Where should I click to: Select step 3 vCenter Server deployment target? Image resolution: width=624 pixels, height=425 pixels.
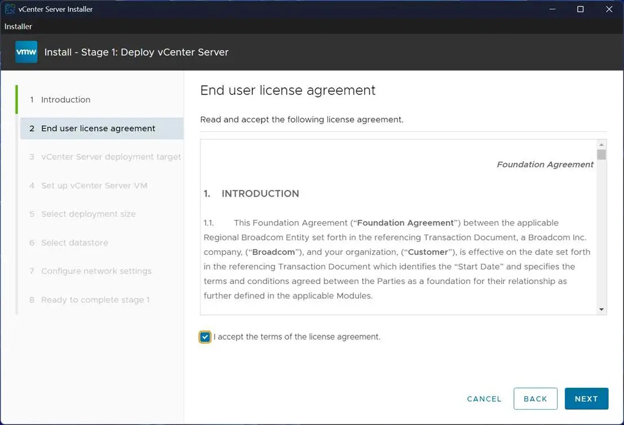(x=110, y=157)
